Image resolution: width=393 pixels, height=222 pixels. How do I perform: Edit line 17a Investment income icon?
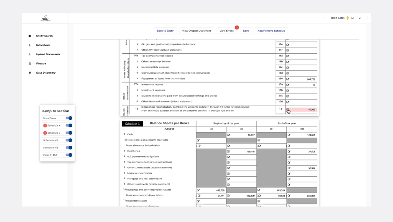(x=288, y=85)
